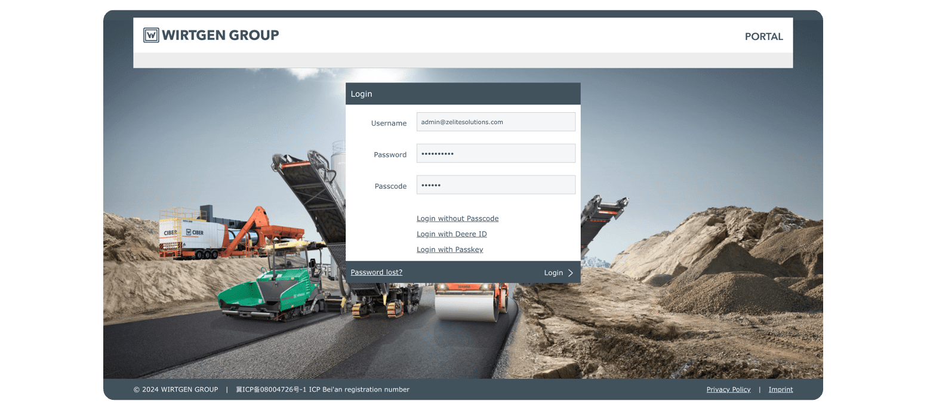Image resolution: width=927 pixels, height=410 pixels.
Task: Click the ICP Bei'an registration number text
Action: [x=322, y=390]
